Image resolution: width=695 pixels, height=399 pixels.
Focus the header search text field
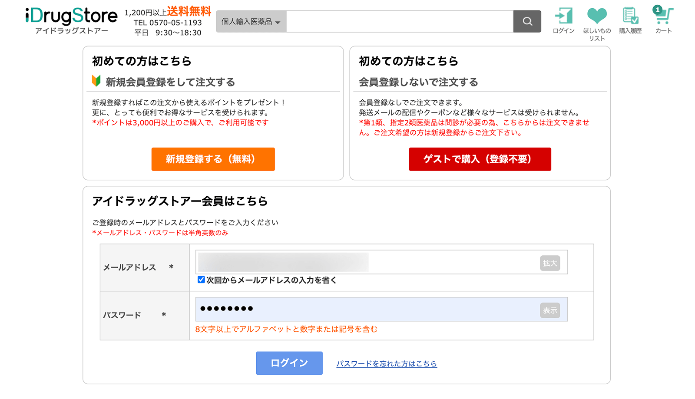click(x=400, y=21)
